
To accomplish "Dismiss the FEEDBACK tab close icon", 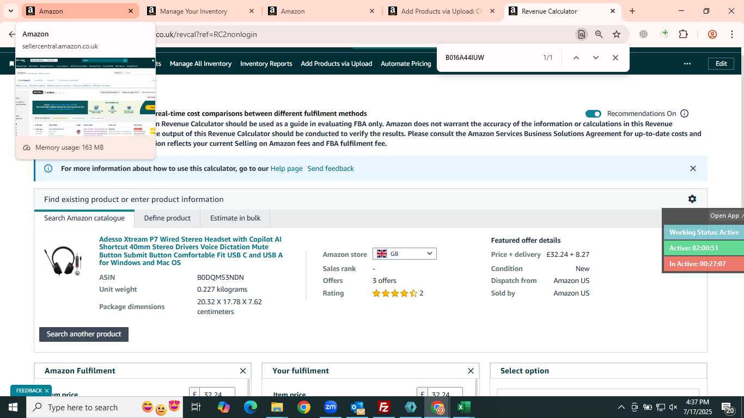I will 47,391.
